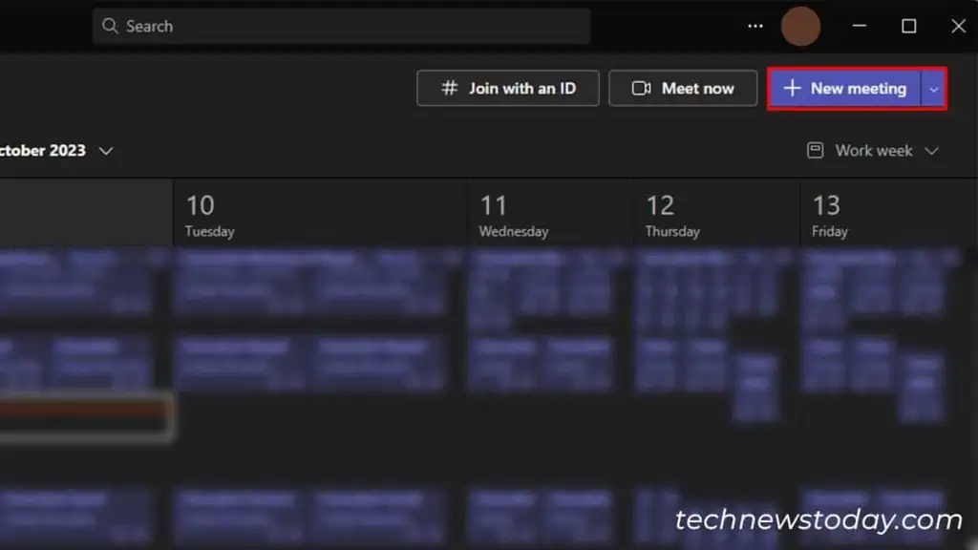Click the hashtag icon on Join with an ID

[449, 88]
